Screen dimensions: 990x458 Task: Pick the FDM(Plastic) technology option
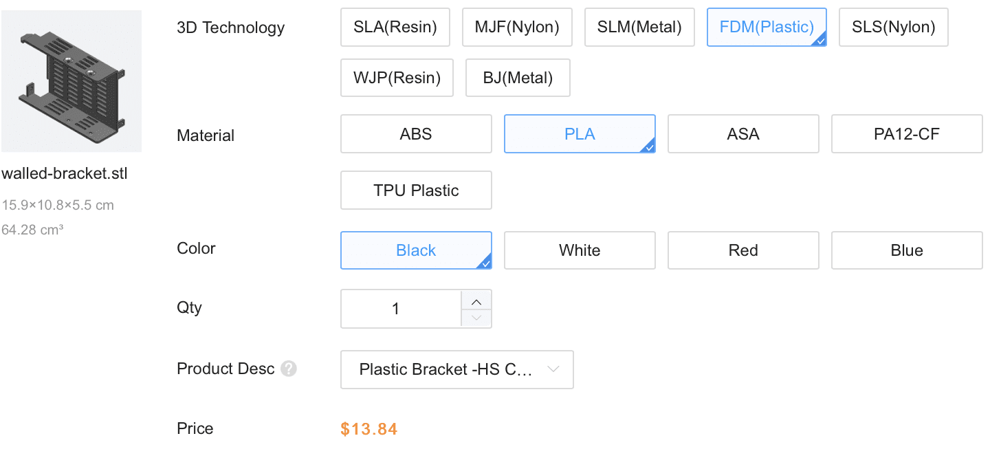pos(767,28)
